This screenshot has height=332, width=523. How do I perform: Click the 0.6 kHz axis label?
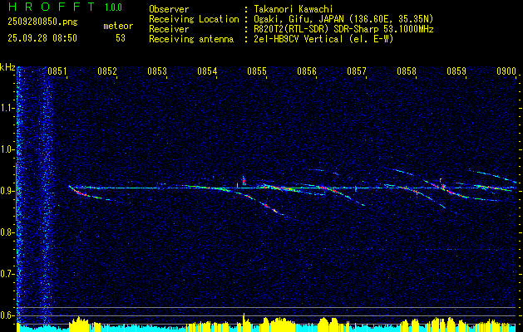(7, 315)
